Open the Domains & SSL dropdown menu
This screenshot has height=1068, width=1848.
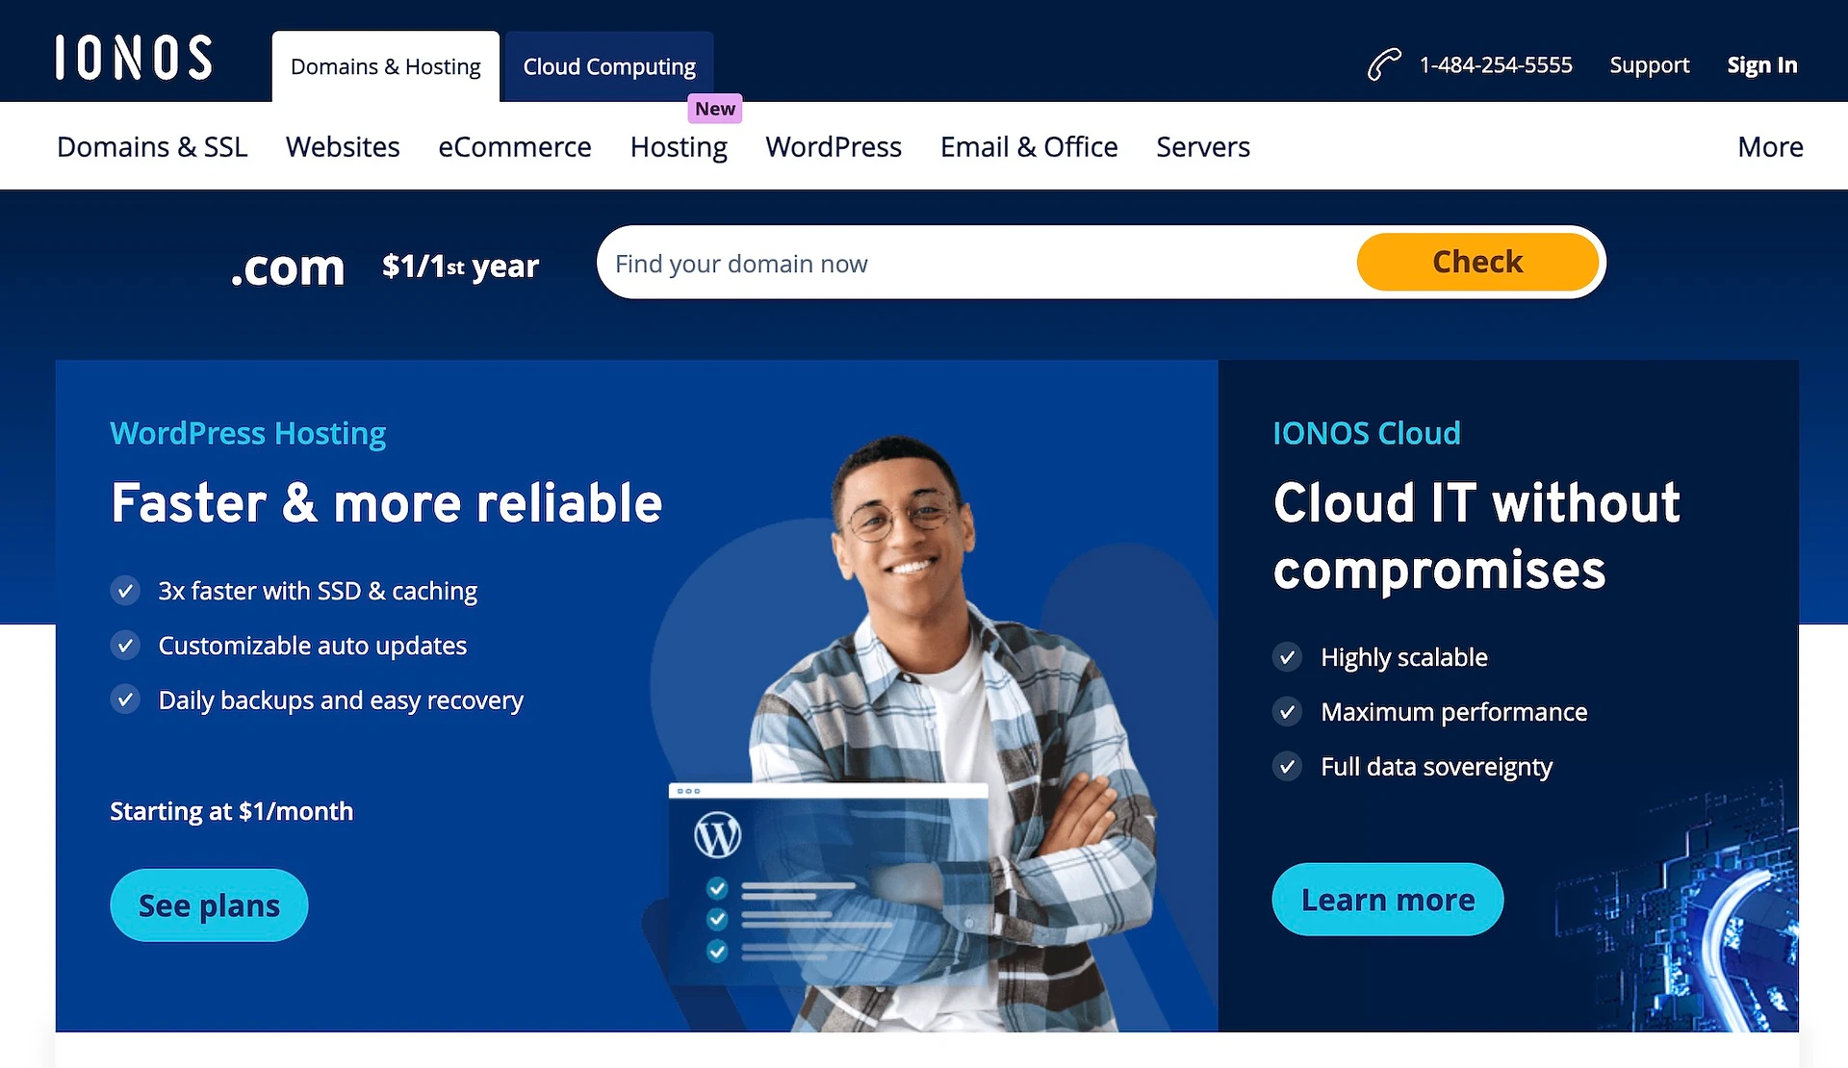tap(154, 145)
